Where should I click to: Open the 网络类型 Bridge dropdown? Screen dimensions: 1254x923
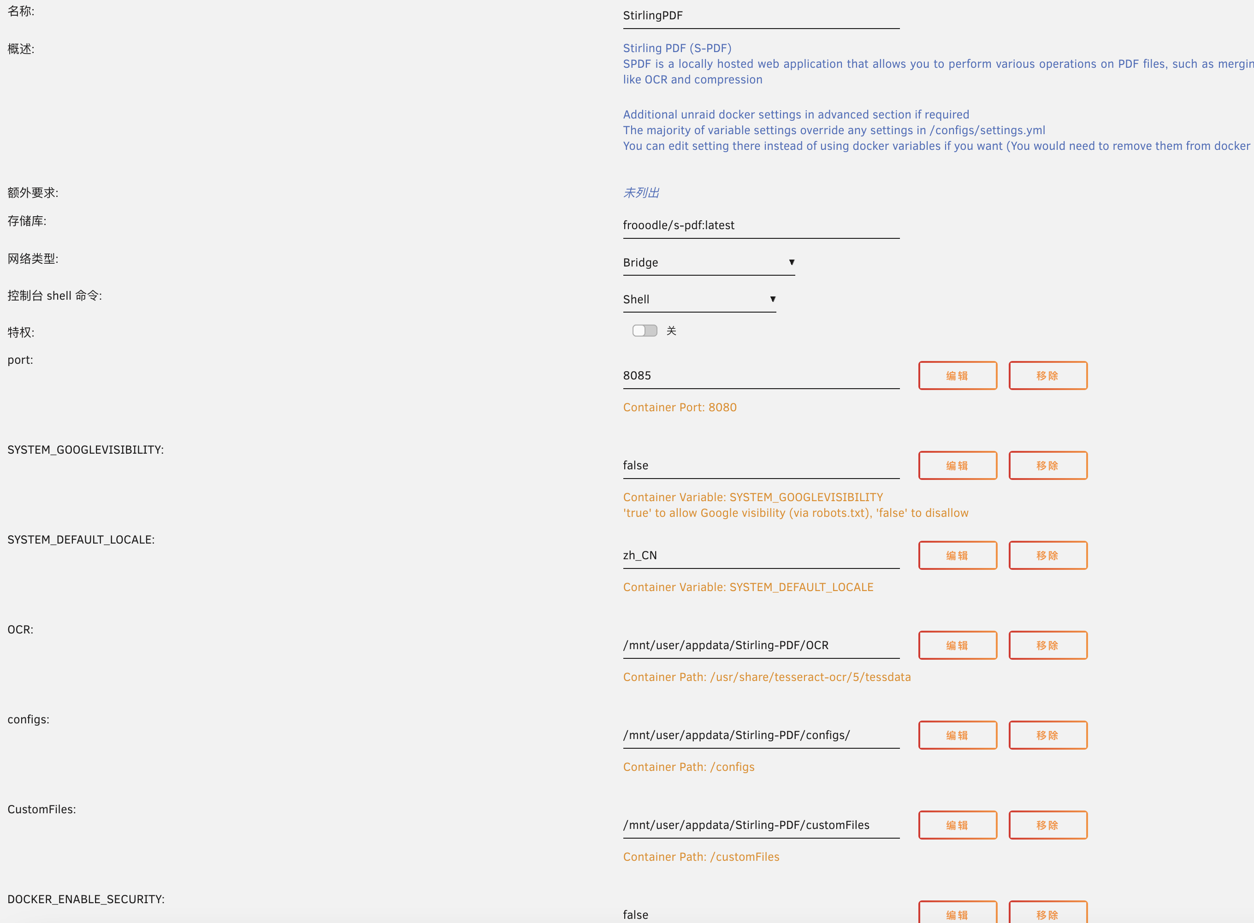click(709, 263)
